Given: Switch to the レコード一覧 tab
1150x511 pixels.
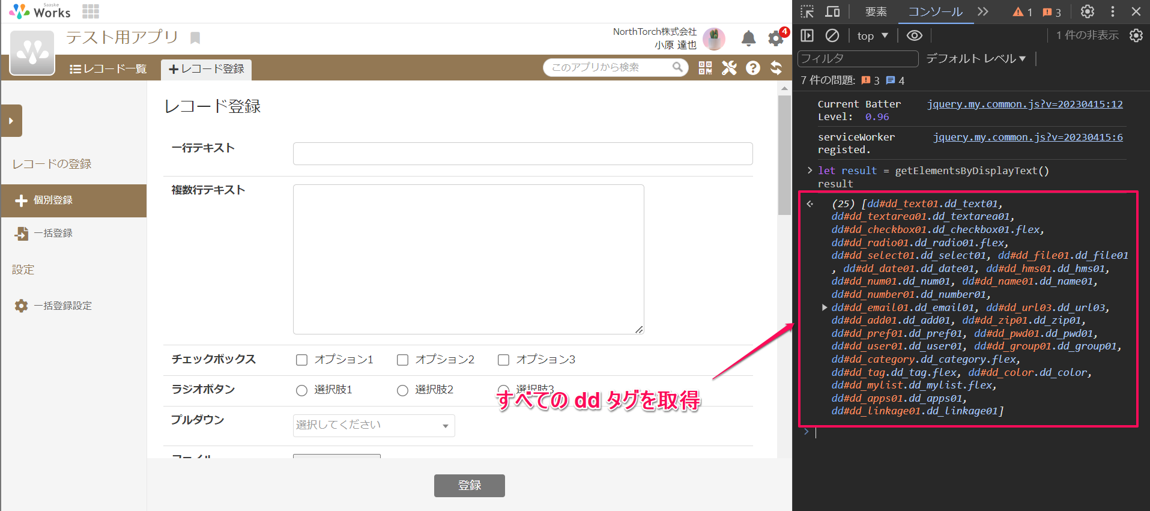Looking at the screenshot, I should (108, 69).
